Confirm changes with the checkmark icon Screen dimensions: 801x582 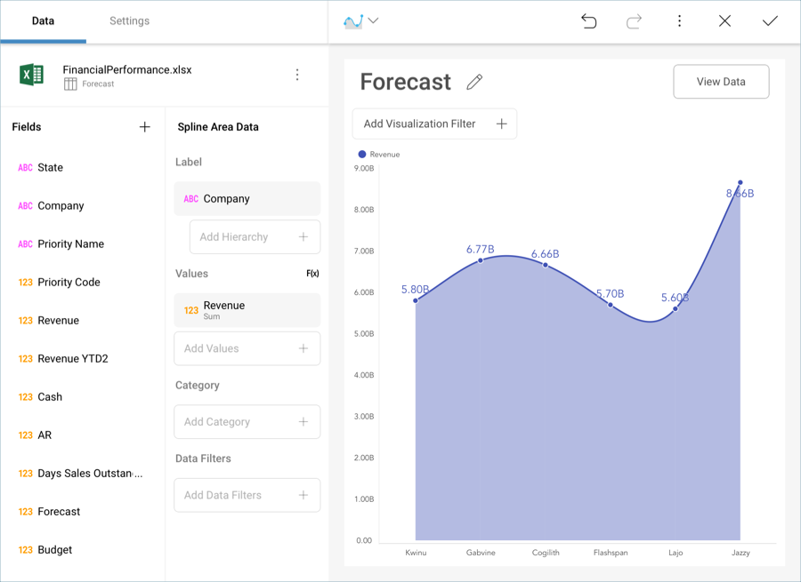click(770, 21)
